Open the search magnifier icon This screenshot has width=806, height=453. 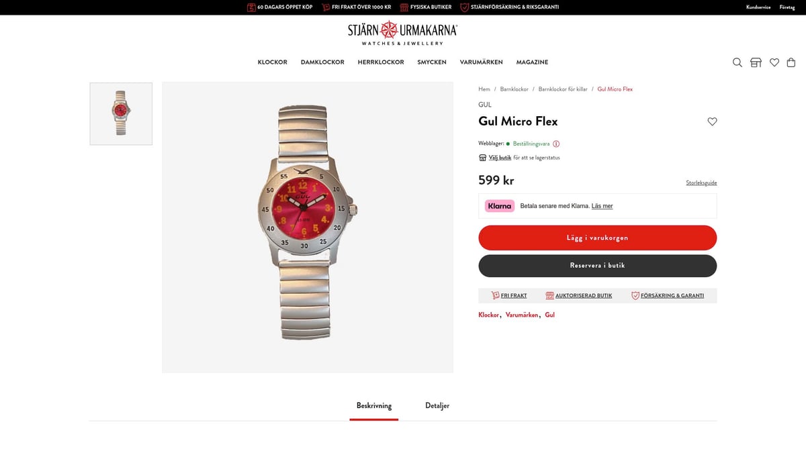tap(737, 62)
